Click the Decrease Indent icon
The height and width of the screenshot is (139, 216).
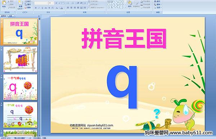pyautogui.click(x=78, y=3)
